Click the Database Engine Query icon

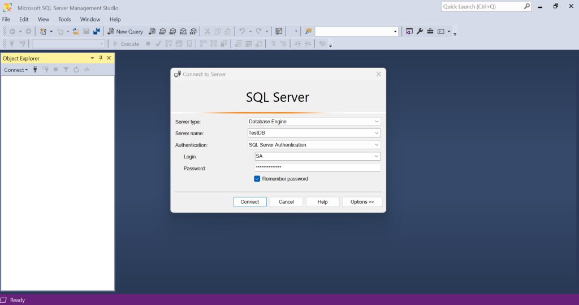(x=152, y=32)
